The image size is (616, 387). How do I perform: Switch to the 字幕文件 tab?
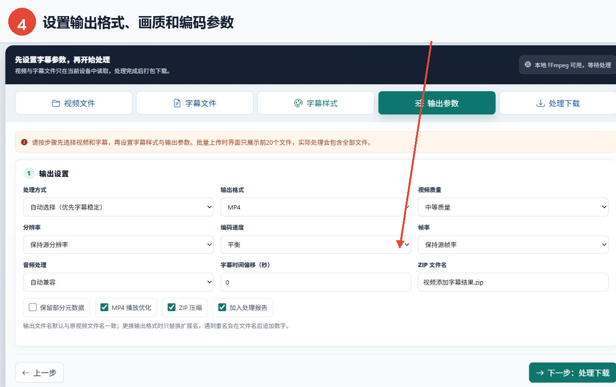click(194, 103)
